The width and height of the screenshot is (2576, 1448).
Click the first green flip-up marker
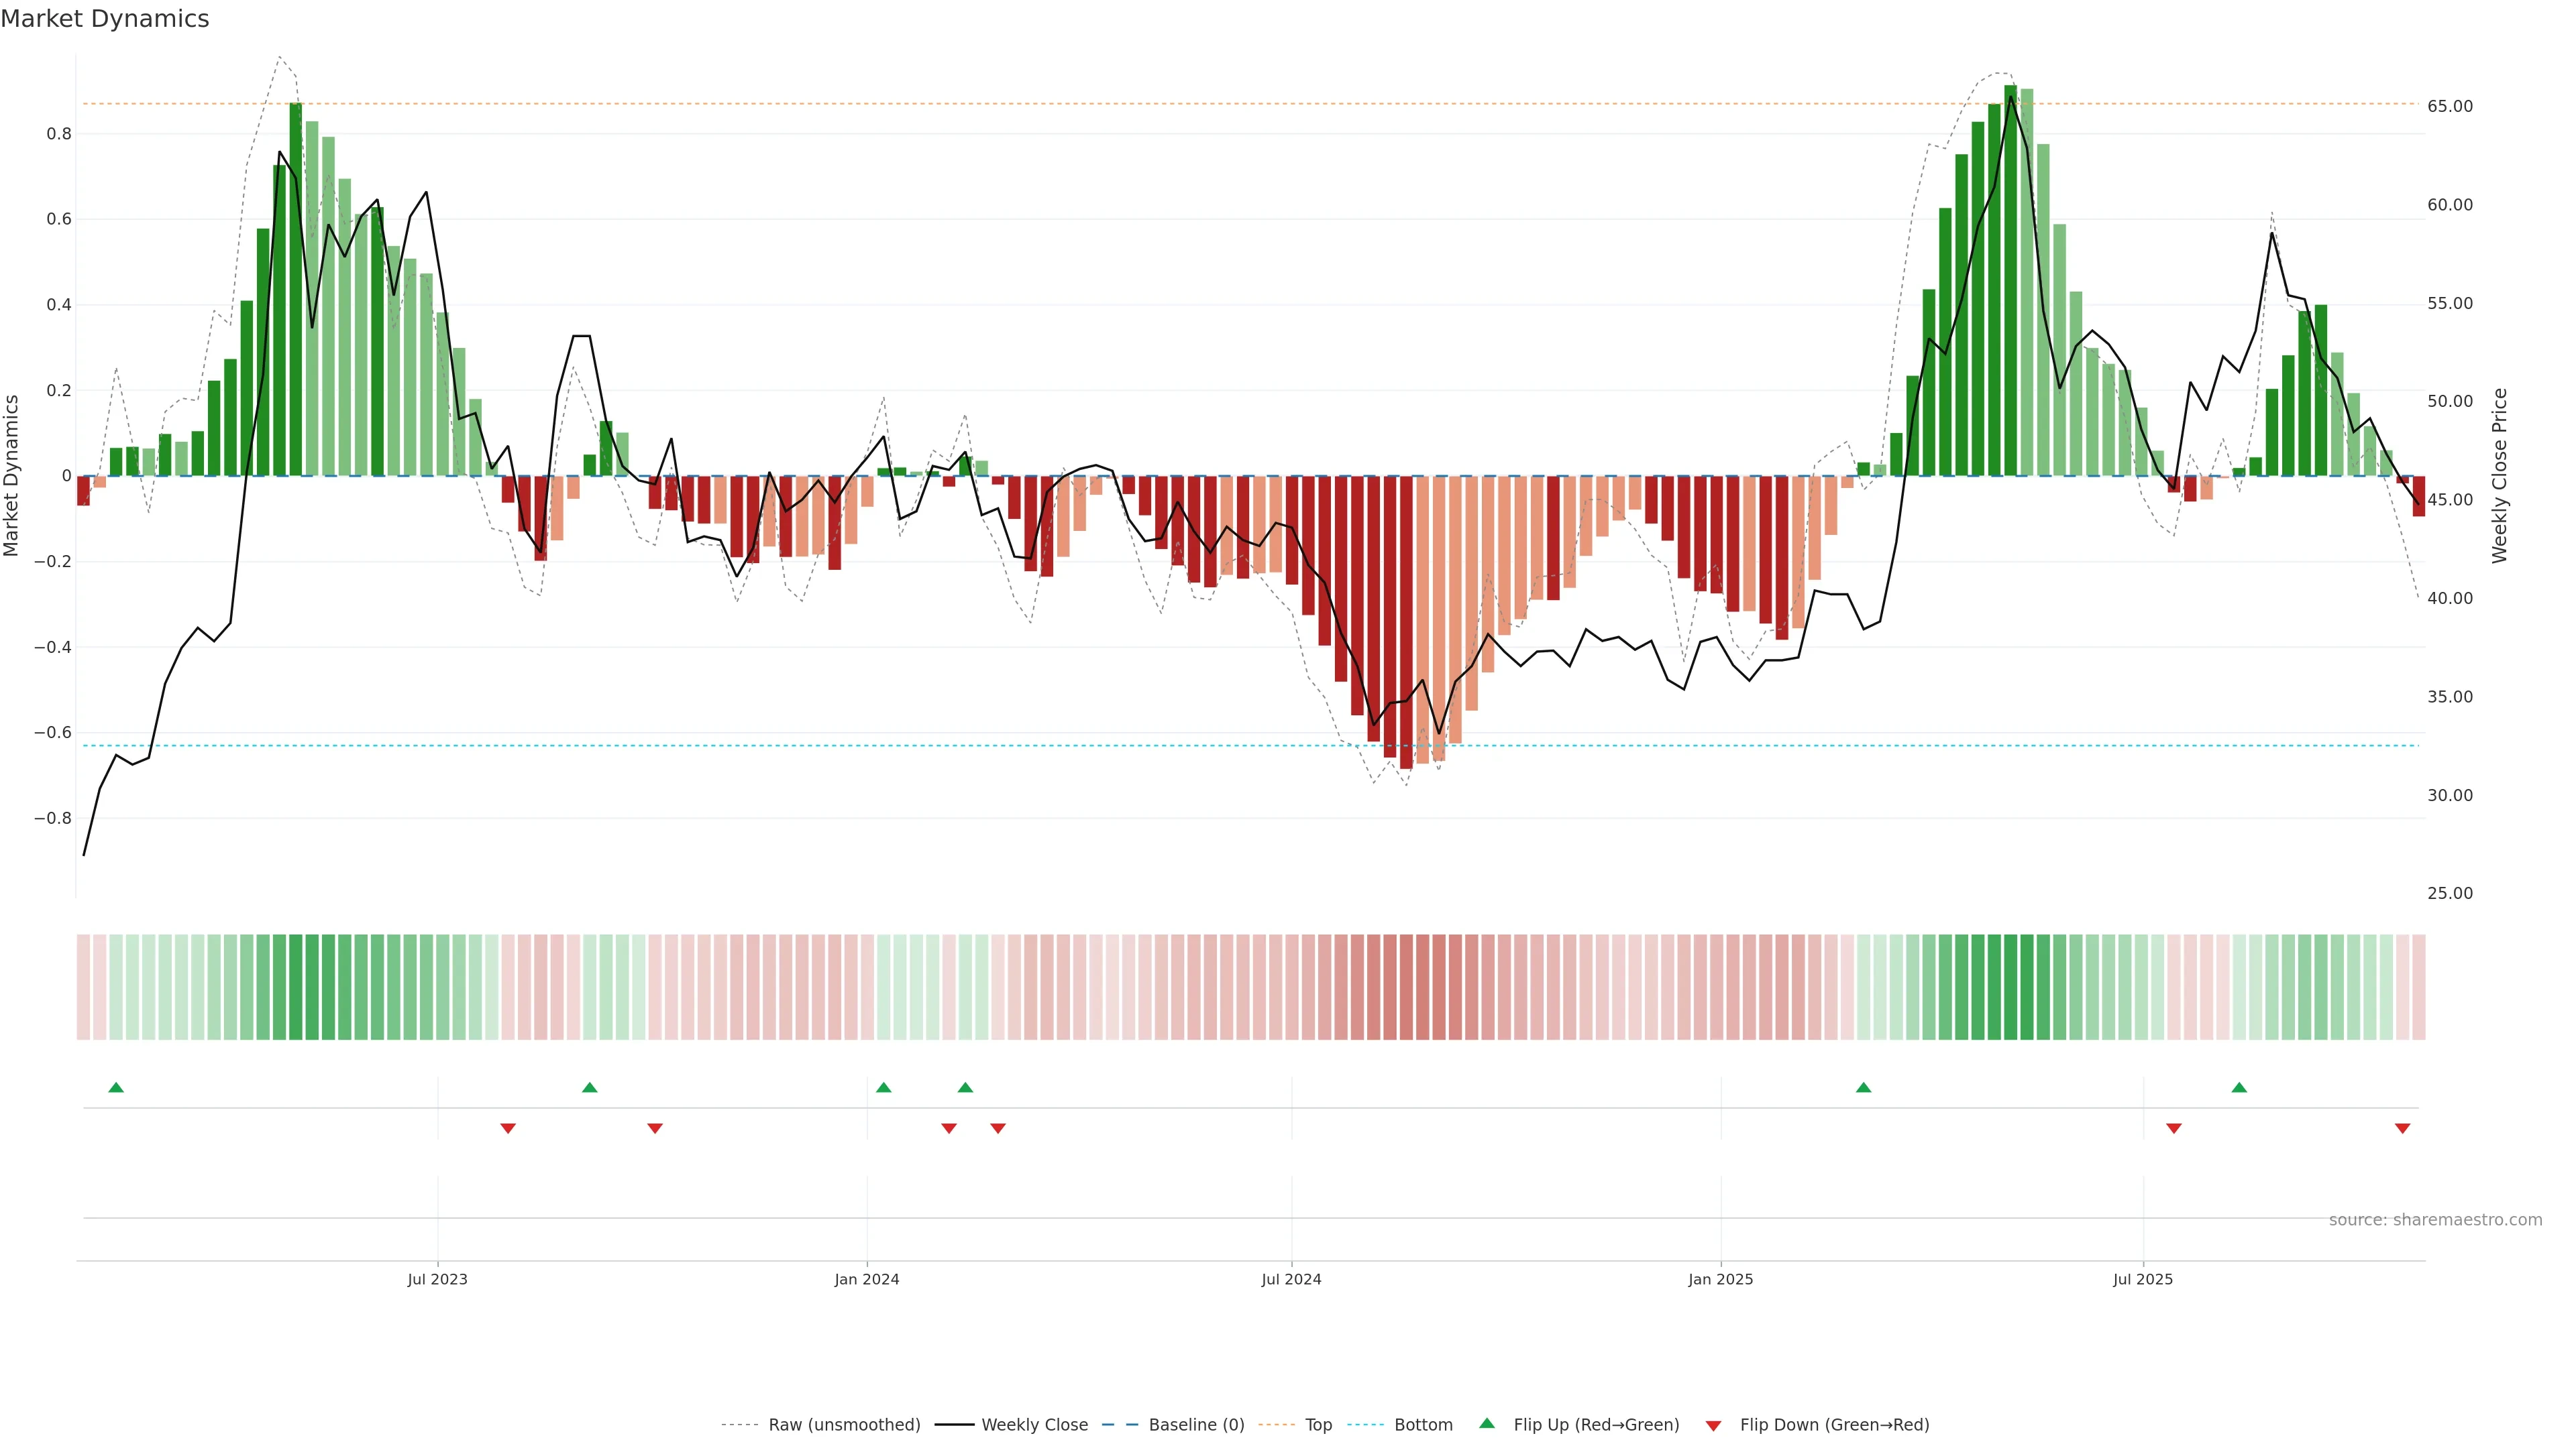tap(116, 1087)
